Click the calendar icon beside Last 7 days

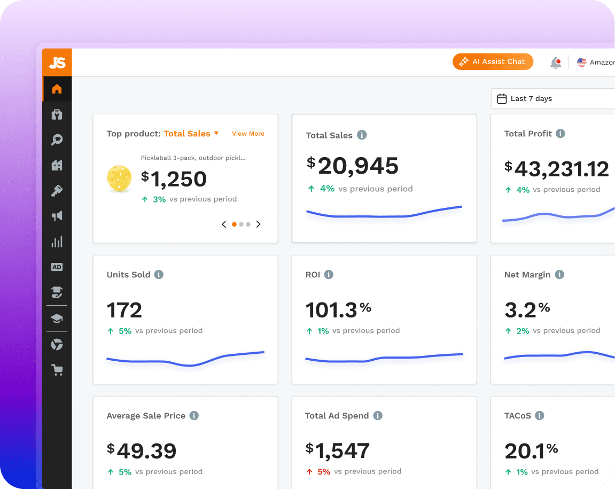(502, 98)
